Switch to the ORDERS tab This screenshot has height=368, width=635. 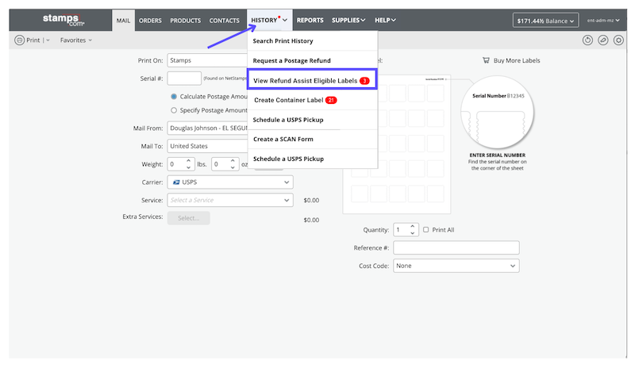pyautogui.click(x=150, y=21)
